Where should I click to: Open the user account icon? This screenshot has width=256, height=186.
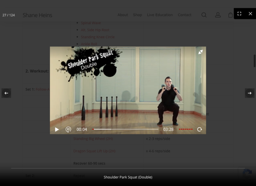pyautogui.click(x=218, y=15)
